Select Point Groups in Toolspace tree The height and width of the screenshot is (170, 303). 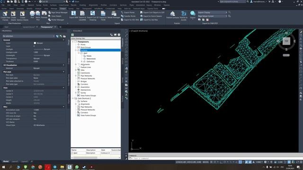pos(86,47)
